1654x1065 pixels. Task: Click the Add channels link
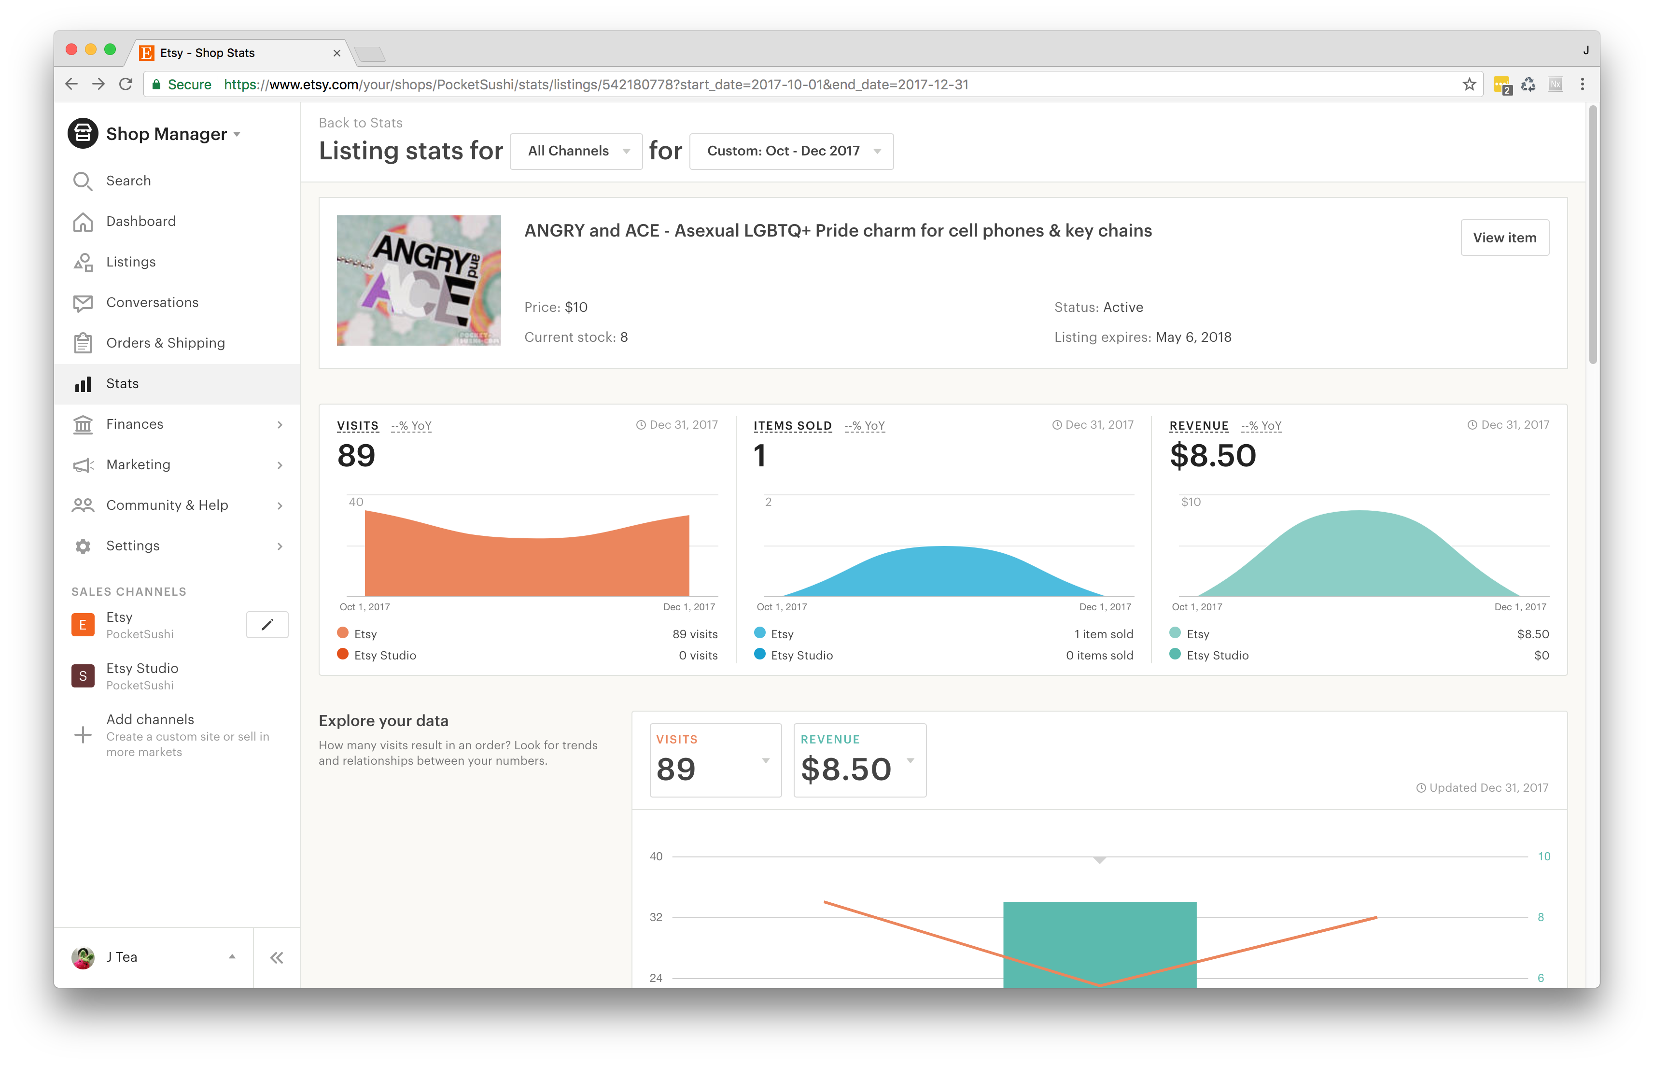(150, 719)
